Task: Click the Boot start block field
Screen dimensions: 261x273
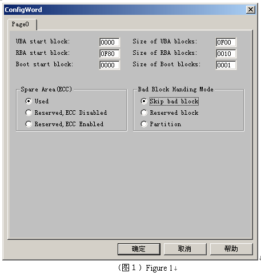Action: 110,65
